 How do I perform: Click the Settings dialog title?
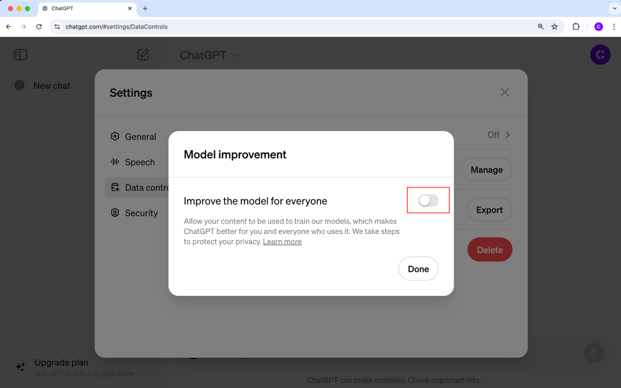(x=131, y=93)
